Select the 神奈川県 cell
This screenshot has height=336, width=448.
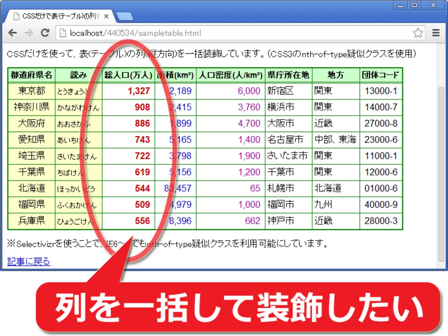point(31,107)
